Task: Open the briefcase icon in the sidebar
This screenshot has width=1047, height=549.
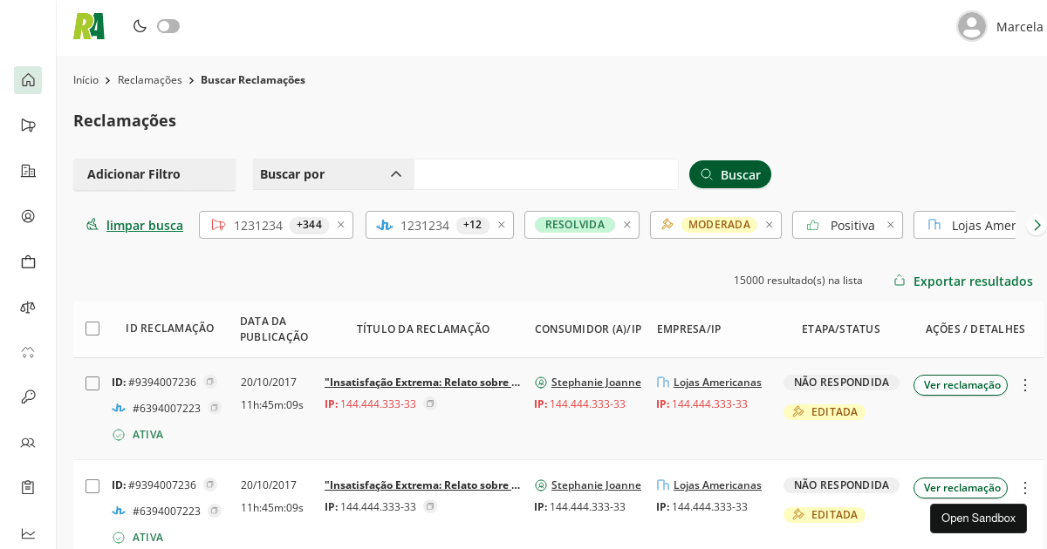Action: click(x=28, y=261)
